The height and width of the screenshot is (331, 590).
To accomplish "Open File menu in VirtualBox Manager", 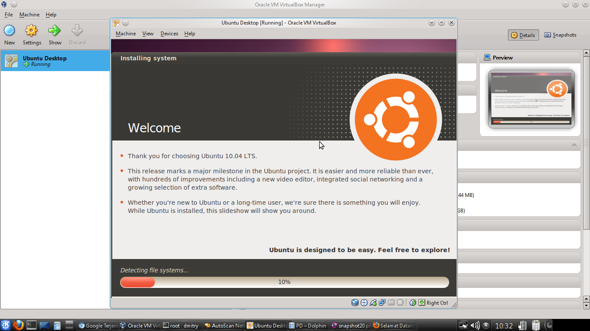I will (9, 15).
